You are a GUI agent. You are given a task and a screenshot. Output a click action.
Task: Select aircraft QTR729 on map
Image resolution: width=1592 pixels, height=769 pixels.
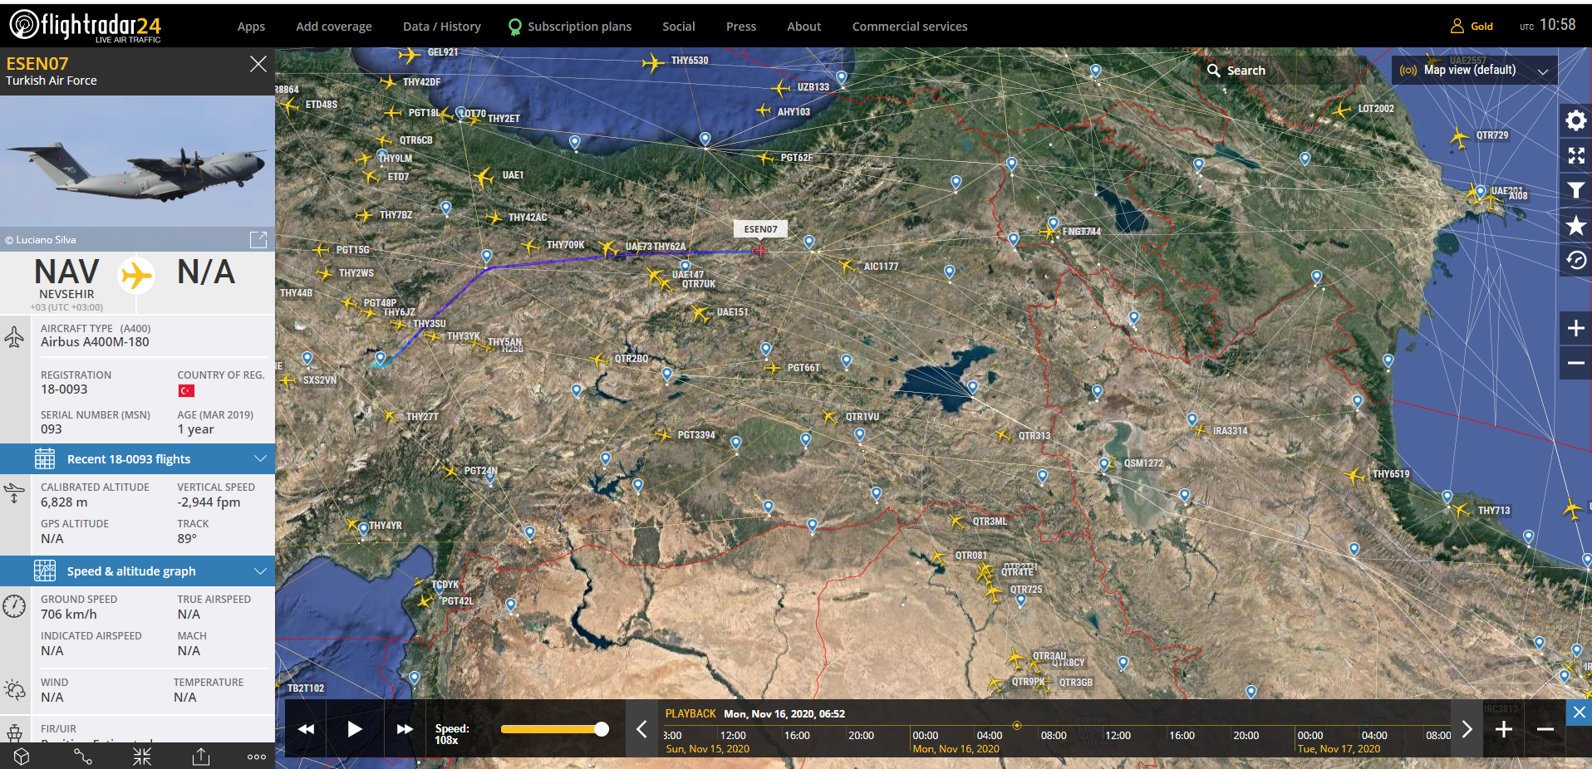pos(1460,137)
